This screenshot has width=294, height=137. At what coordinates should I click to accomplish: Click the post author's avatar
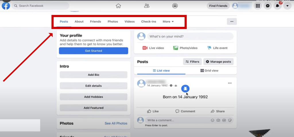pos(141,83)
